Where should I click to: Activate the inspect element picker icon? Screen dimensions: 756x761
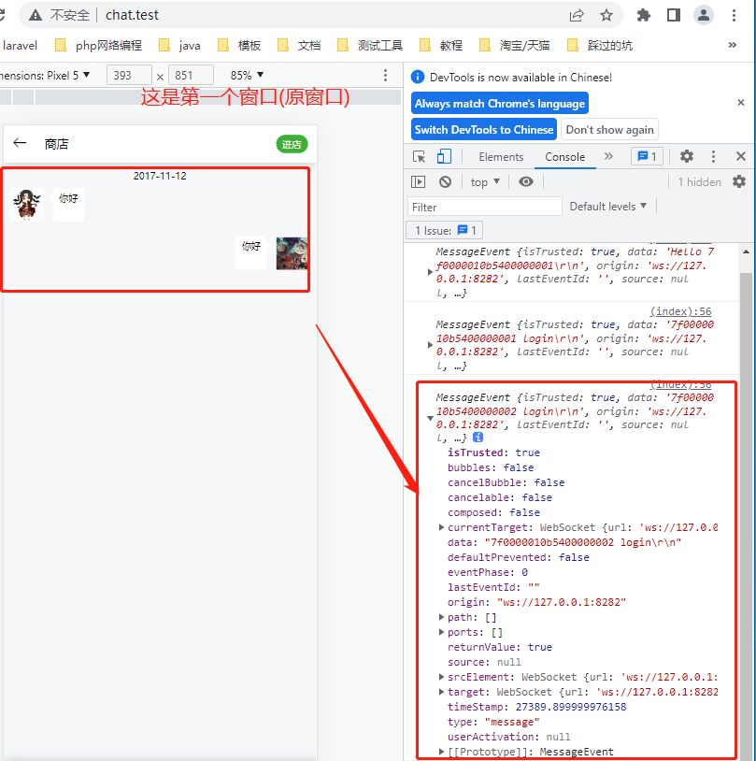(420, 156)
